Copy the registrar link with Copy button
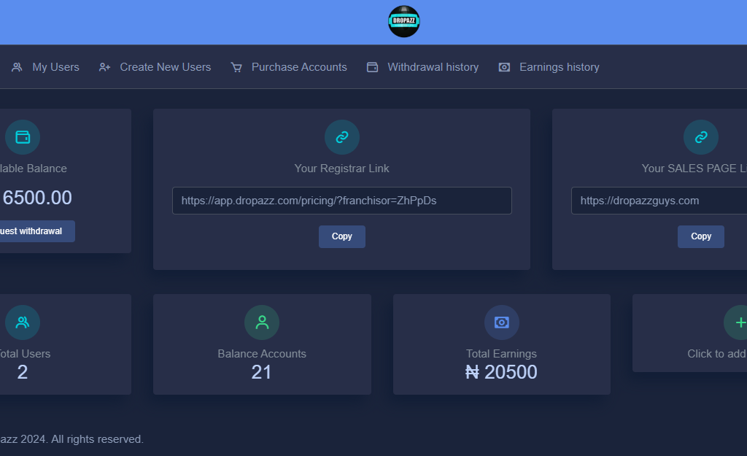747x456 pixels. [x=341, y=236]
